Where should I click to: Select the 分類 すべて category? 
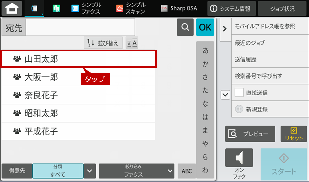(58, 171)
